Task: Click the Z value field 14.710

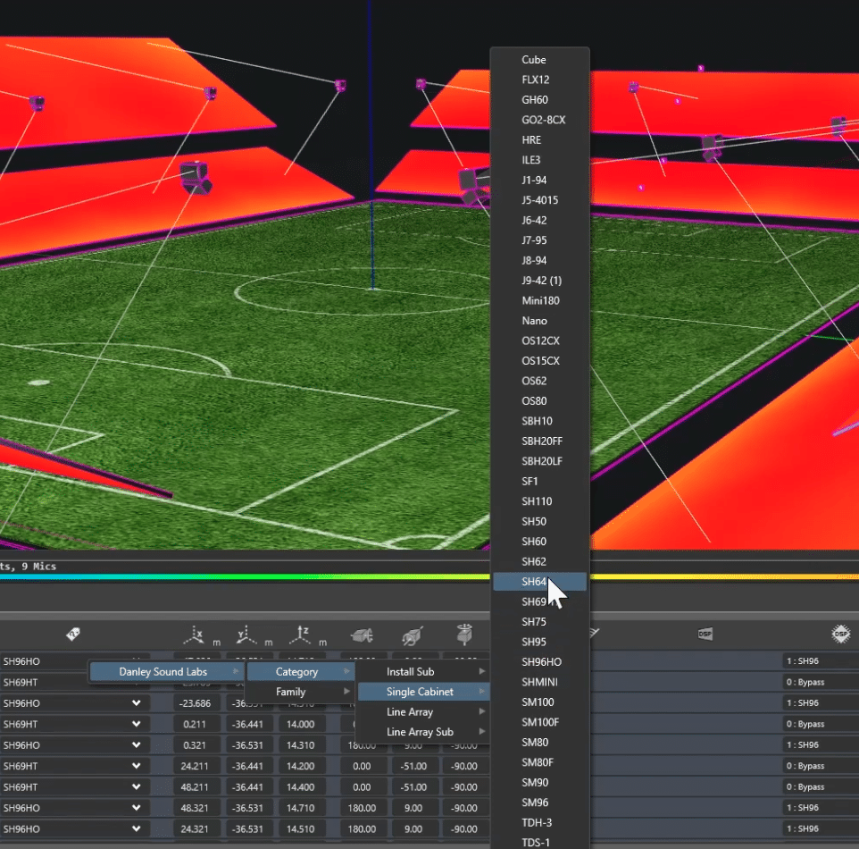Action: tap(301, 807)
